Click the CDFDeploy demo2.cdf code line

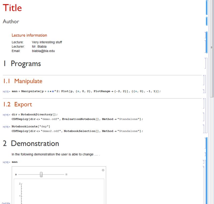(77, 131)
